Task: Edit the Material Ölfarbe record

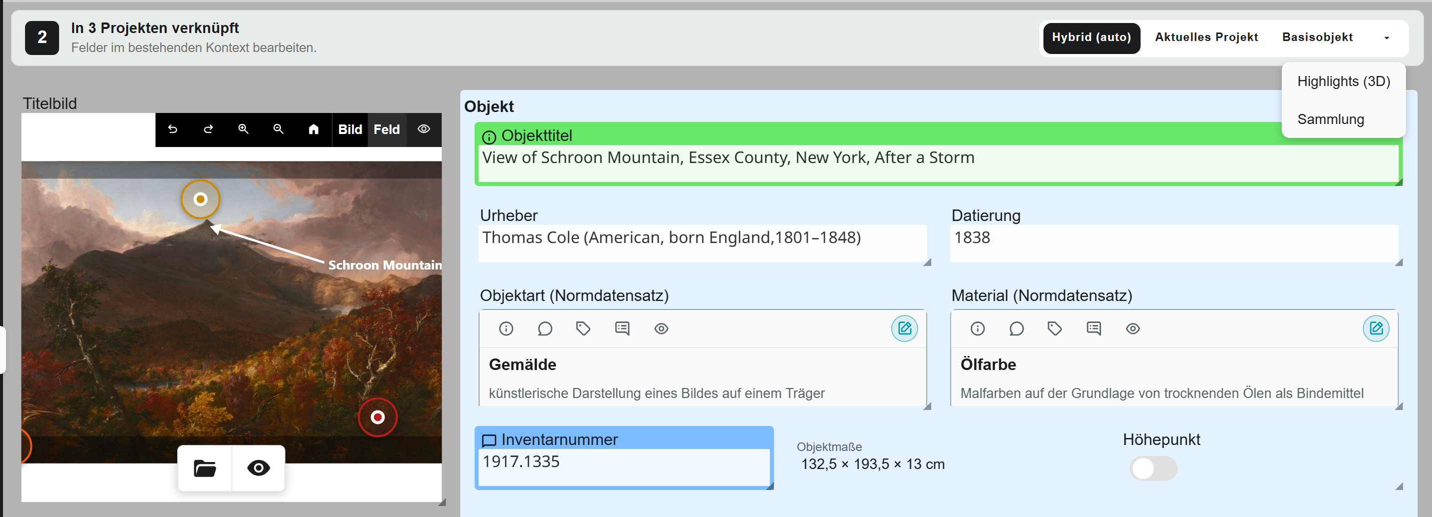Action: click(1376, 328)
